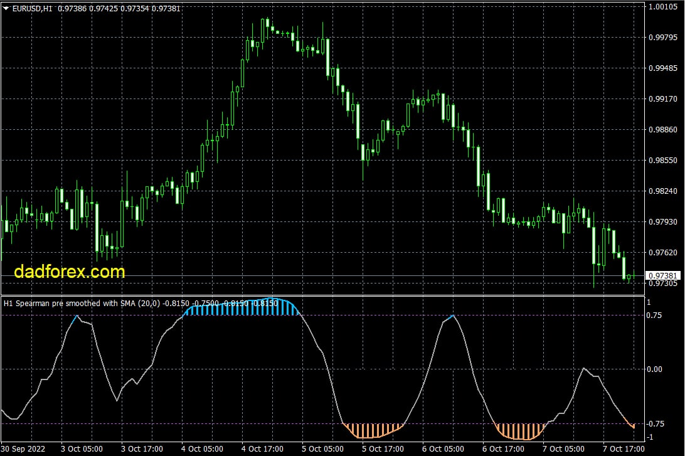Click the 0.99485 price scale label
Screen dimensions: 685x456
[662, 68]
